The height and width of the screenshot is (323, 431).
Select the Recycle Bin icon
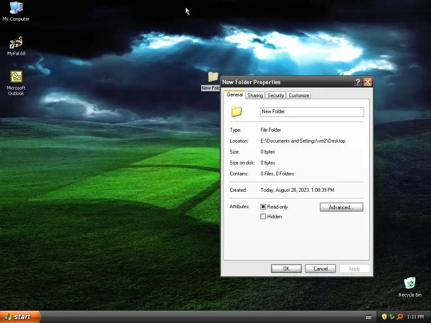[410, 287]
